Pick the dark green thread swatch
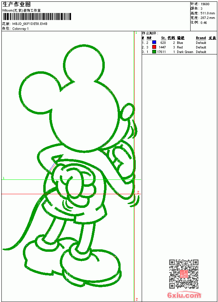The width and height of the screenshot is (218, 302). (x=154, y=52)
